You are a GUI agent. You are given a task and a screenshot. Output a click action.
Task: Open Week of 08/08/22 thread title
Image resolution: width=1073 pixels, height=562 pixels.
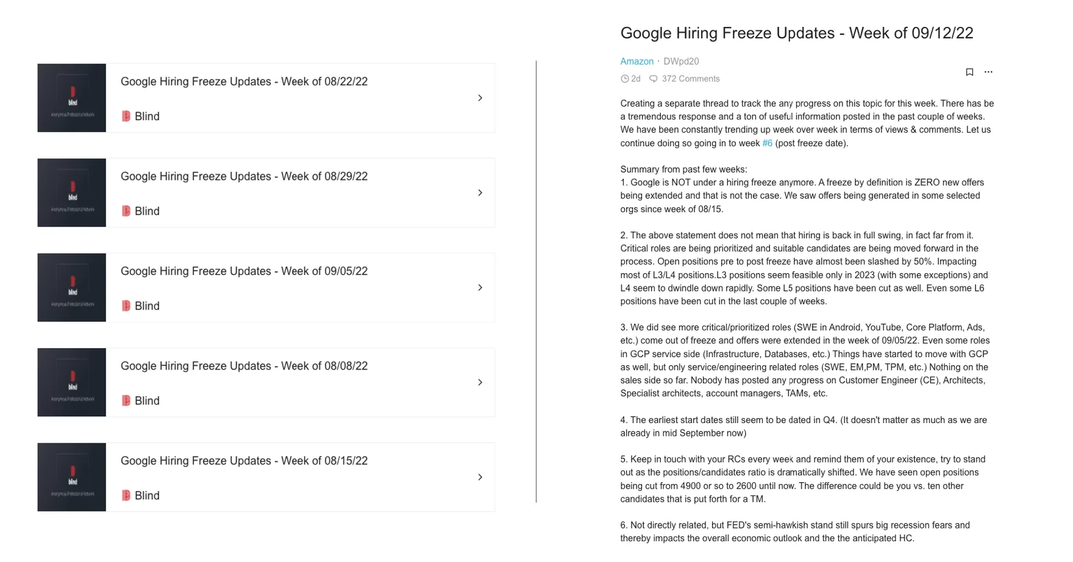[244, 366]
